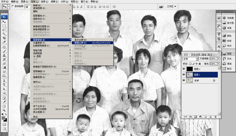The height and width of the screenshot is (136, 236).
Task: Toggle lock image pixels brush icon
Action: click(194, 64)
